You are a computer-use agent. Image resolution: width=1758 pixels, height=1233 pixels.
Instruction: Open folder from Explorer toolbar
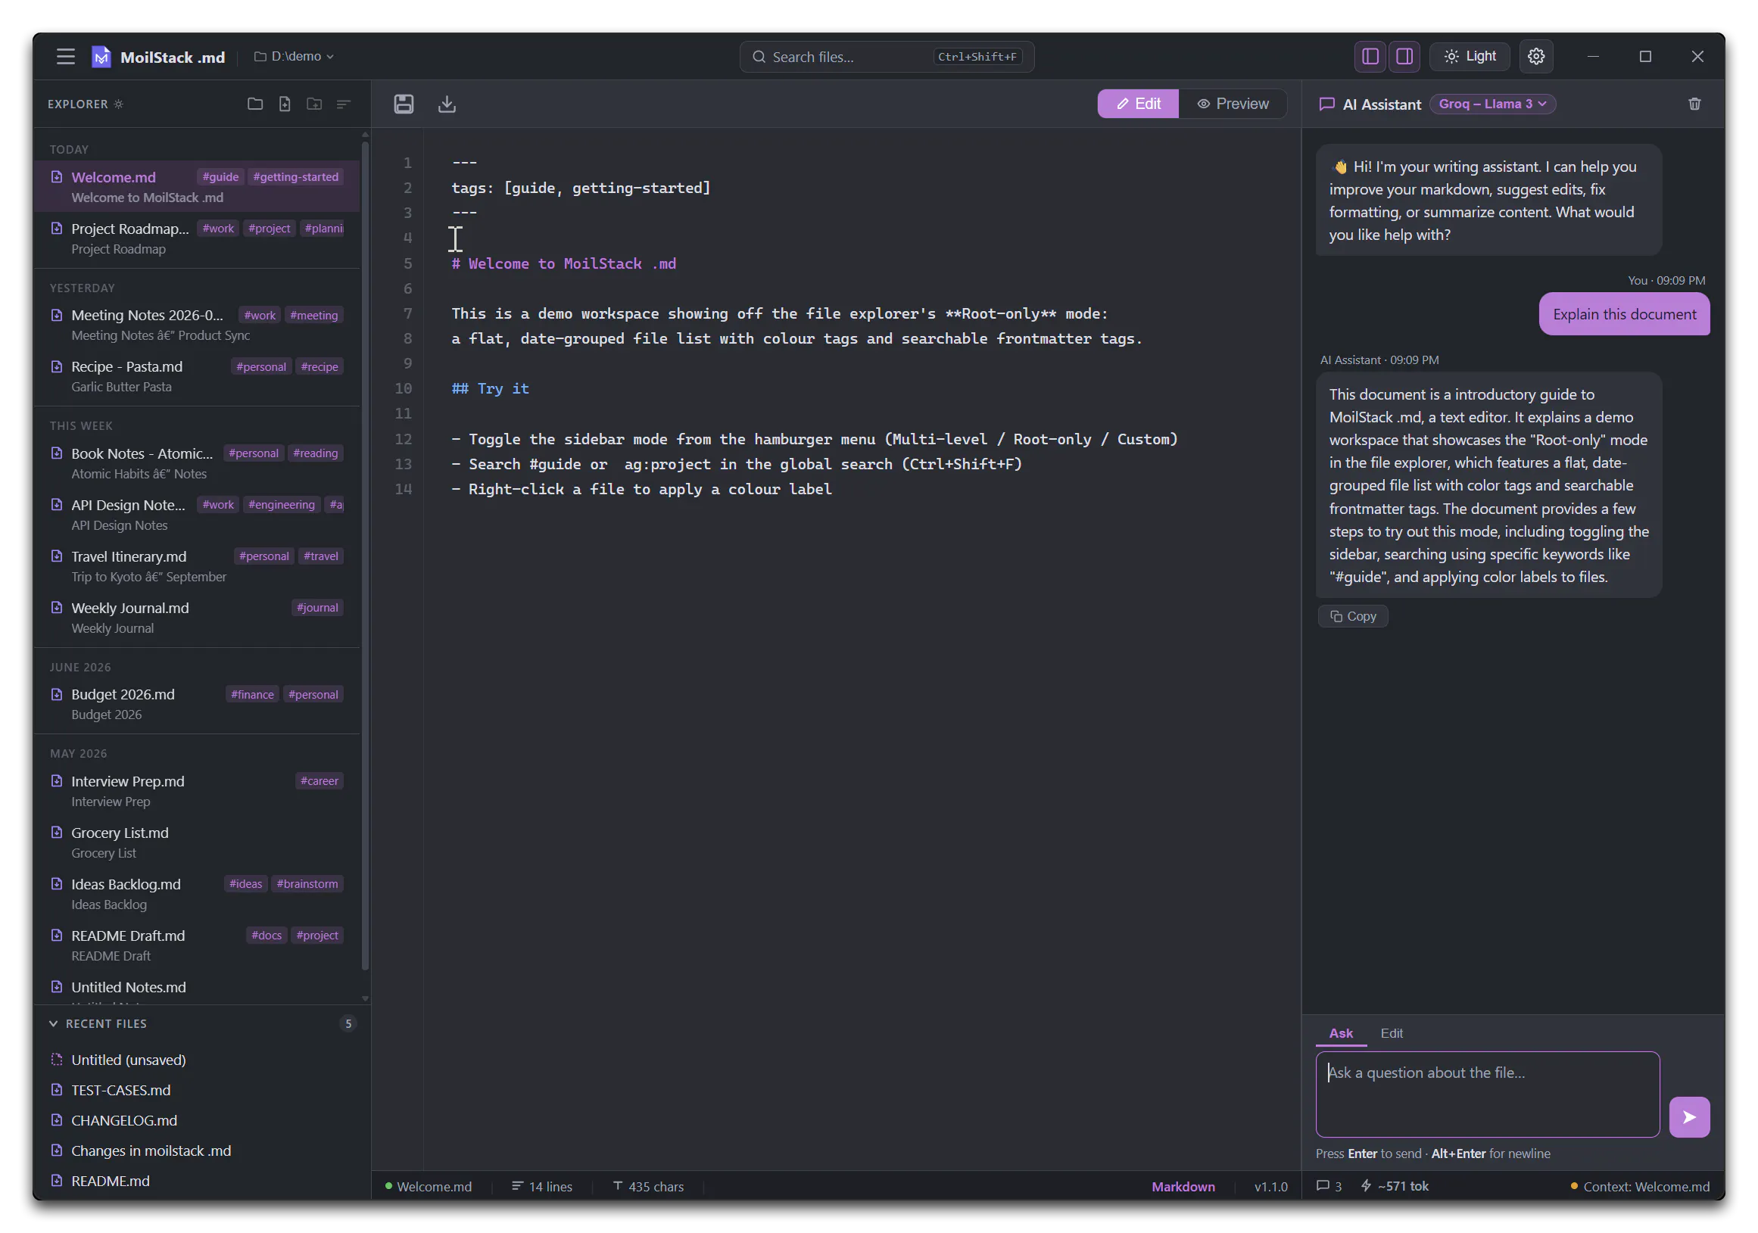pyautogui.click(x=255, y=104)
